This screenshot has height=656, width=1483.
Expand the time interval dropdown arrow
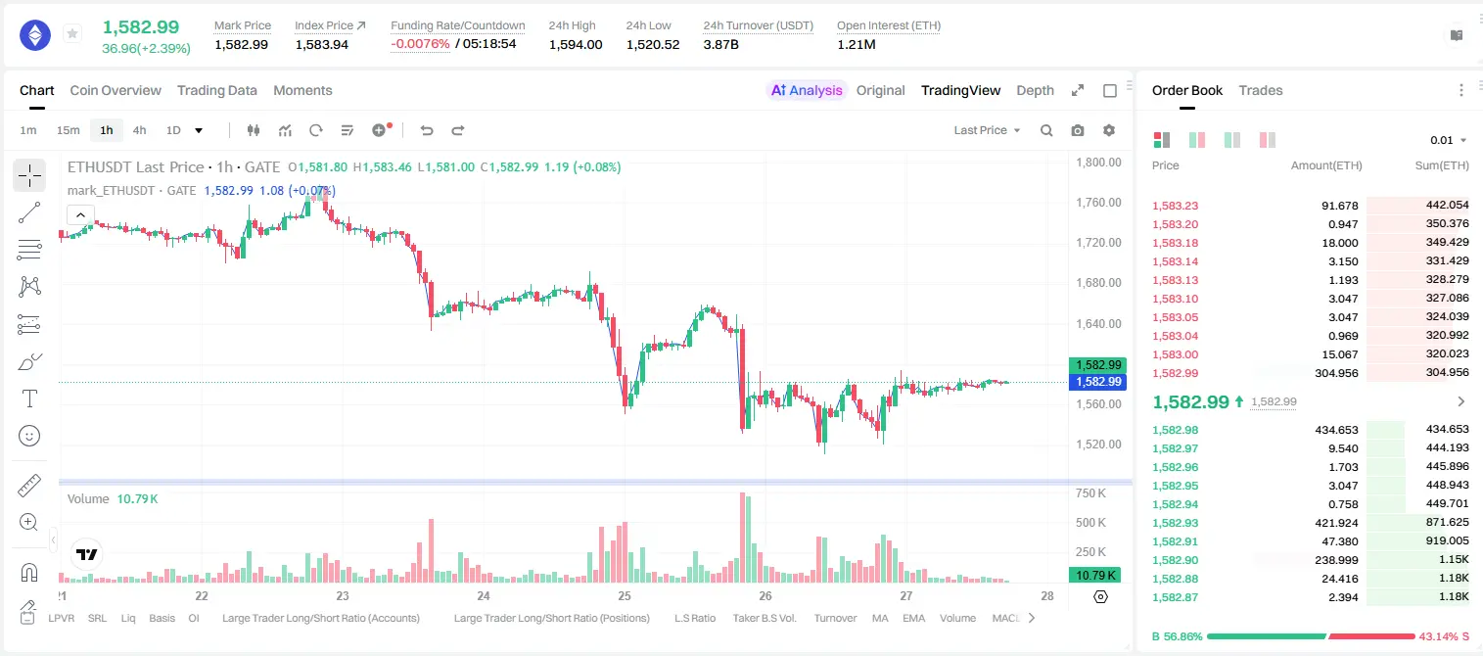pos(199,130)
